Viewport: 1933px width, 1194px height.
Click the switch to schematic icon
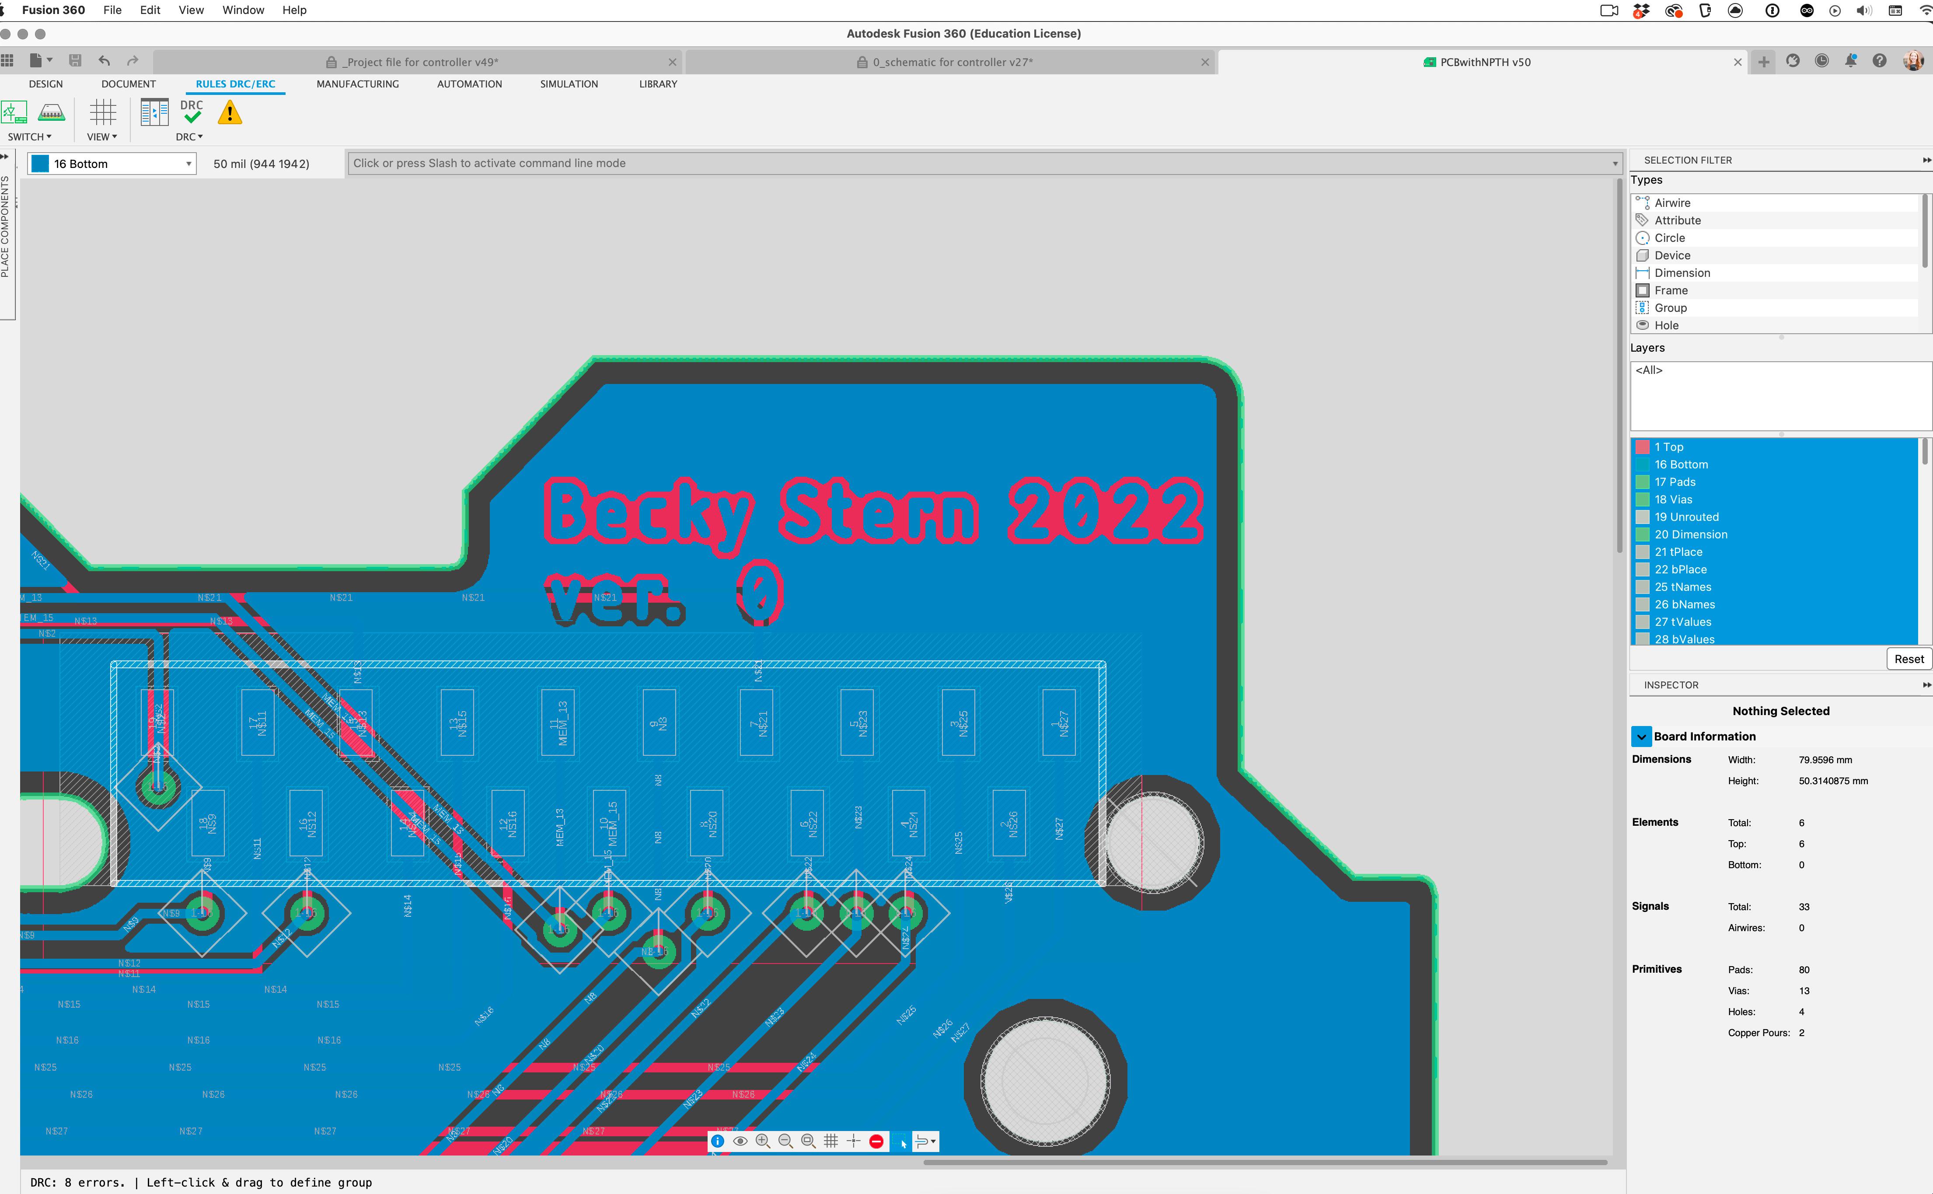coord(14,112)
